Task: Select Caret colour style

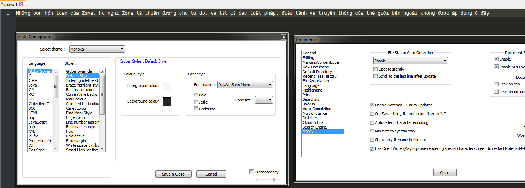Action: click(x=76, y=108)
